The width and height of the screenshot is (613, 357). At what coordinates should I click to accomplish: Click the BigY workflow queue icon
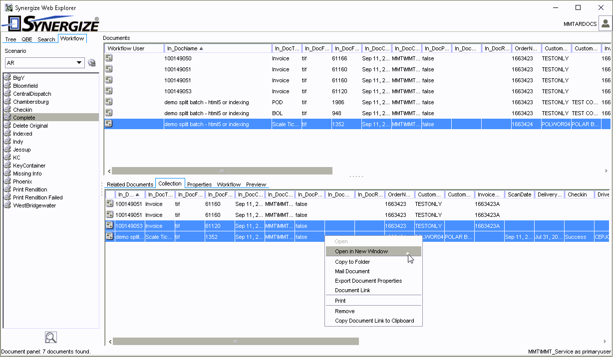tap(7, 78)
